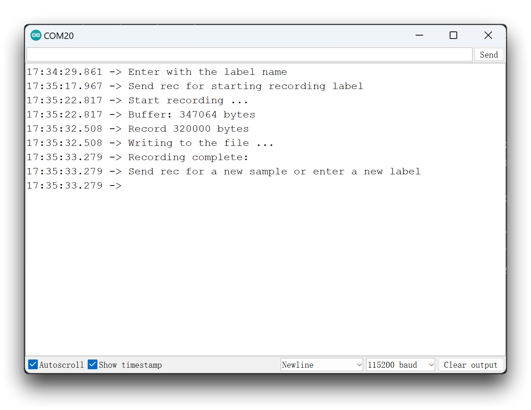Image resolution: width=531 pixels, height=410 pixels.
Task: Disable the Autoscroll checkbox
Action: coord(33,364)
